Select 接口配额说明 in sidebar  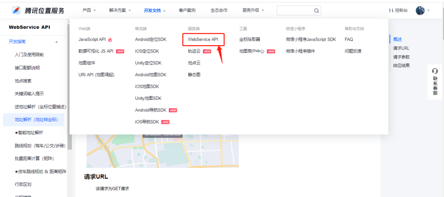(x=27, y=68)
